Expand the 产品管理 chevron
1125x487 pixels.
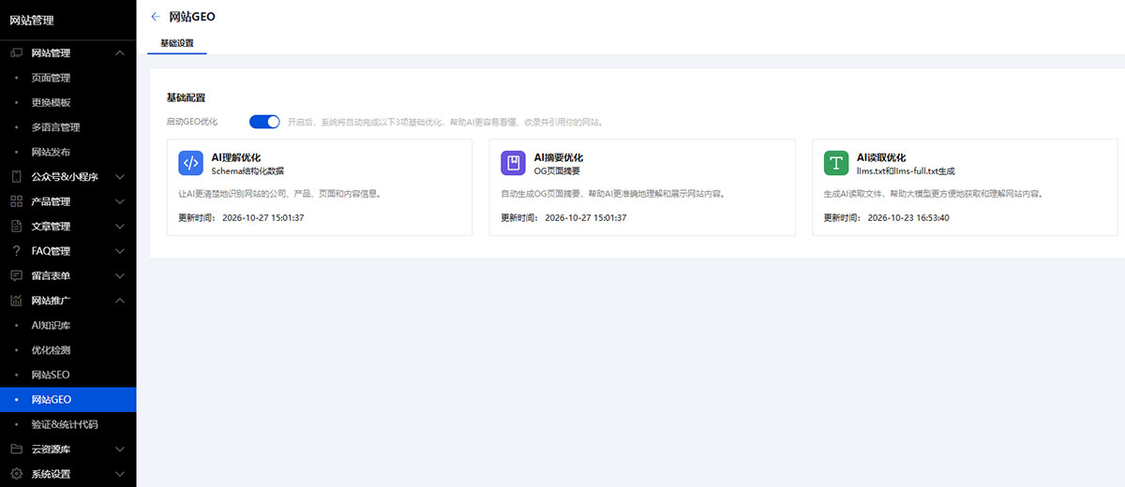(119, 201)
